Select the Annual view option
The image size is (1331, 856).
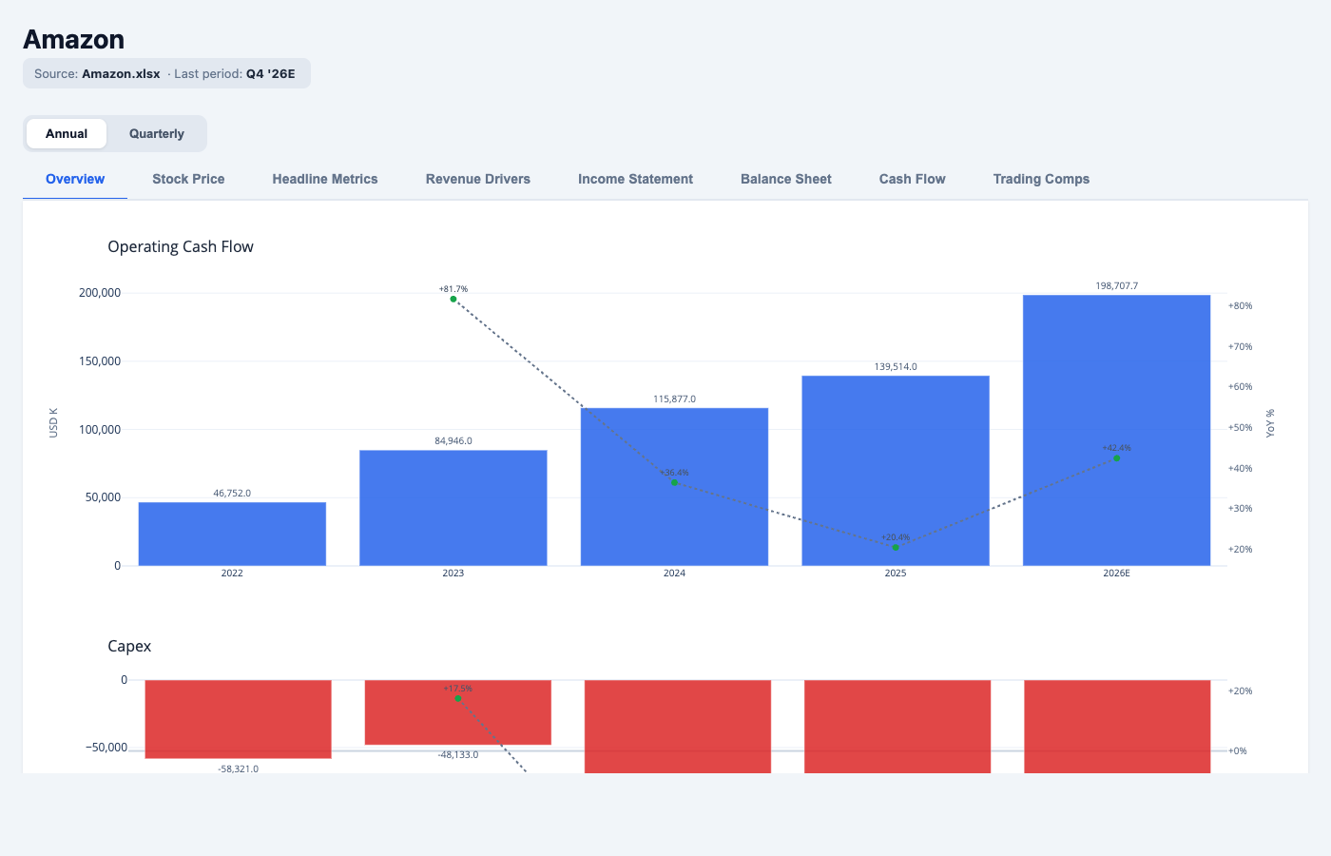tap(67, 133)
